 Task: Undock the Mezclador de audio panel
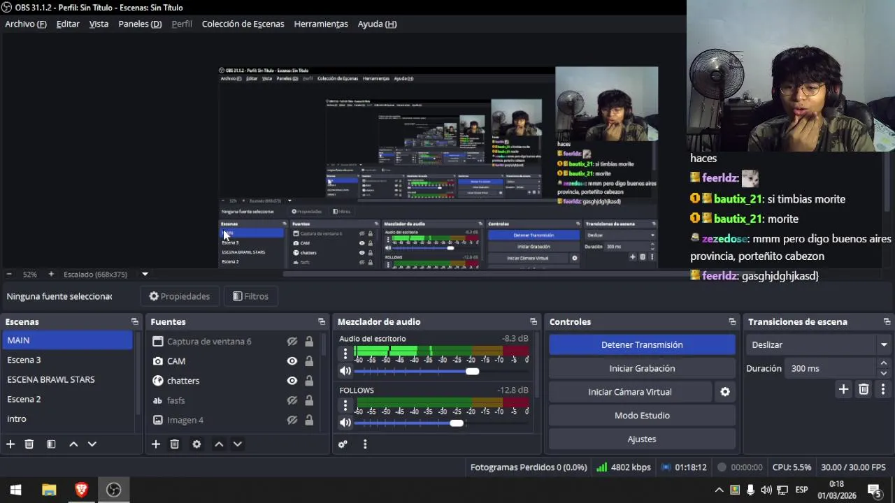click(x=534, y=322)
